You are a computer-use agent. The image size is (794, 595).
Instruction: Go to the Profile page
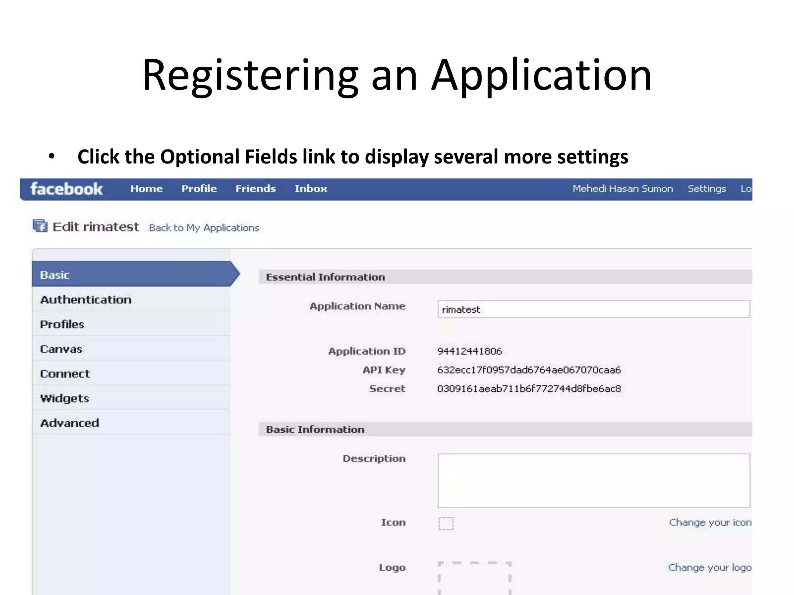click(x=199, y=189)
